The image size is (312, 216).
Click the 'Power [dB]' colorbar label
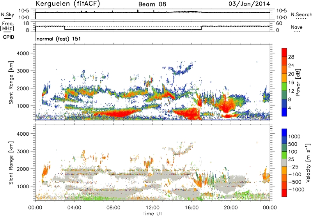(x=298, y=82)
